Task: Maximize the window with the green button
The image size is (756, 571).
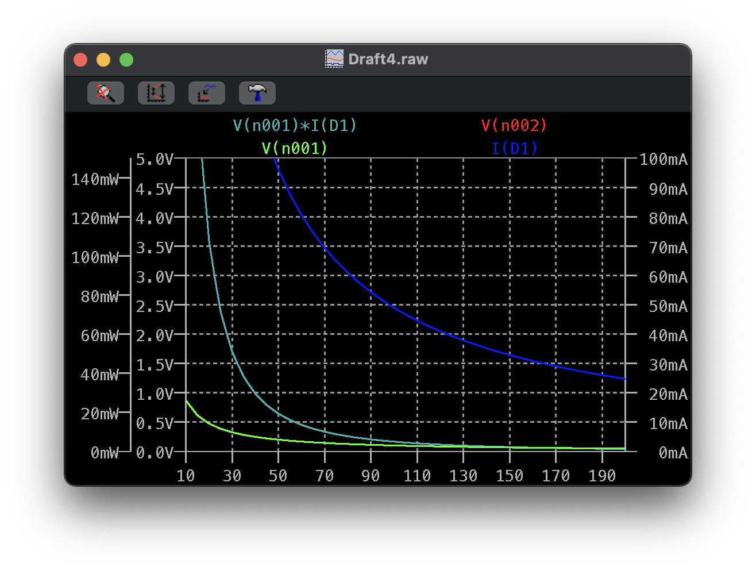Action: click(126, 60)
